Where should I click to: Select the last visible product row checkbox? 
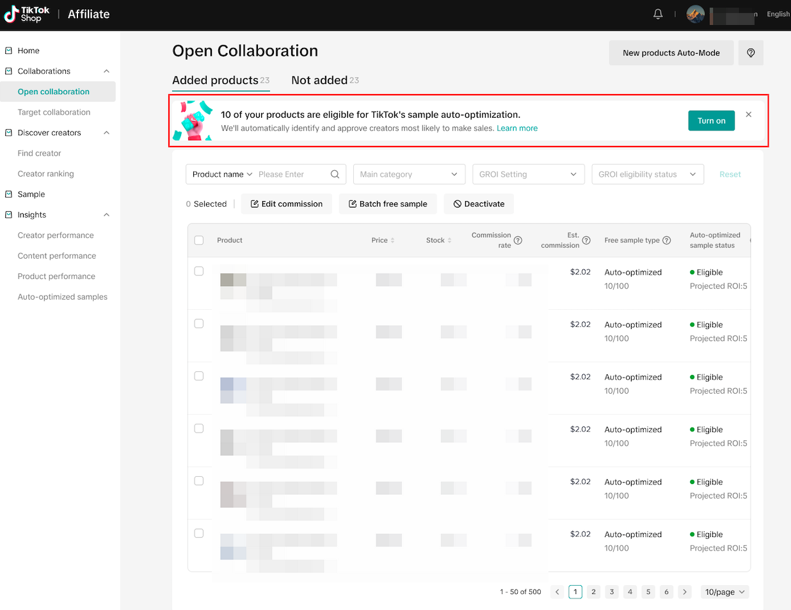point(199,533)
